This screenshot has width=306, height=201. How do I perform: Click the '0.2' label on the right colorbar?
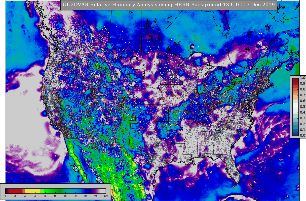click(302, 124)
